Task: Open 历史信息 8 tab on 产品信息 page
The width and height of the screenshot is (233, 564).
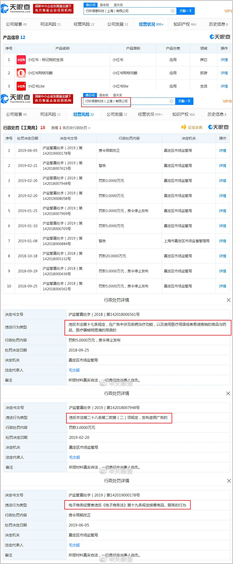Action: 218,24
